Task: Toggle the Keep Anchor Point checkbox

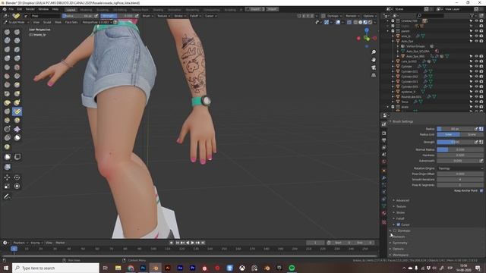Action: (x=481, y=190)
